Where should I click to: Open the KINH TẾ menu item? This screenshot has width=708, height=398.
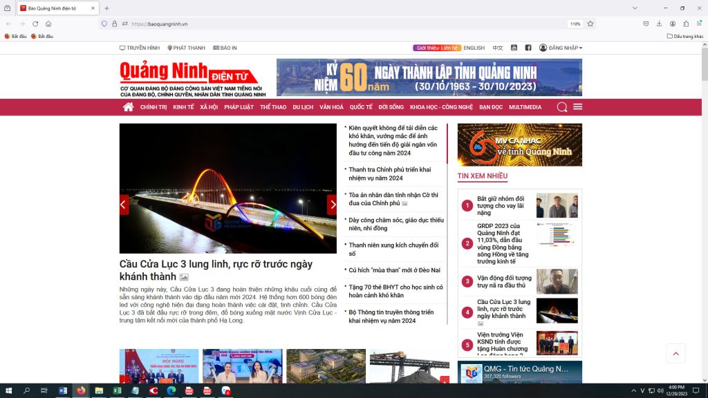tap(183, 107)
